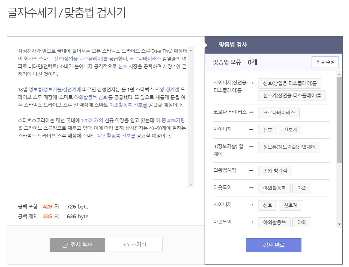Click the 맞춤법 오류 0개 label
This screenshot has width=349, height=267.
(235, 62)
